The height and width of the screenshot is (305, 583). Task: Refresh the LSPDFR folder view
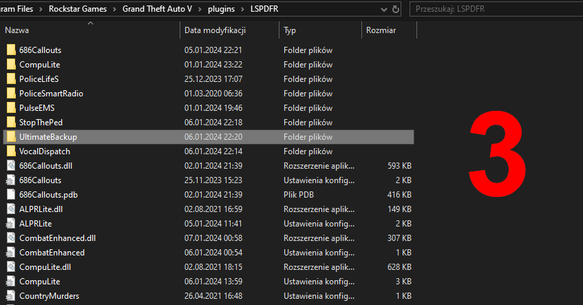click(x=396, y=9)
